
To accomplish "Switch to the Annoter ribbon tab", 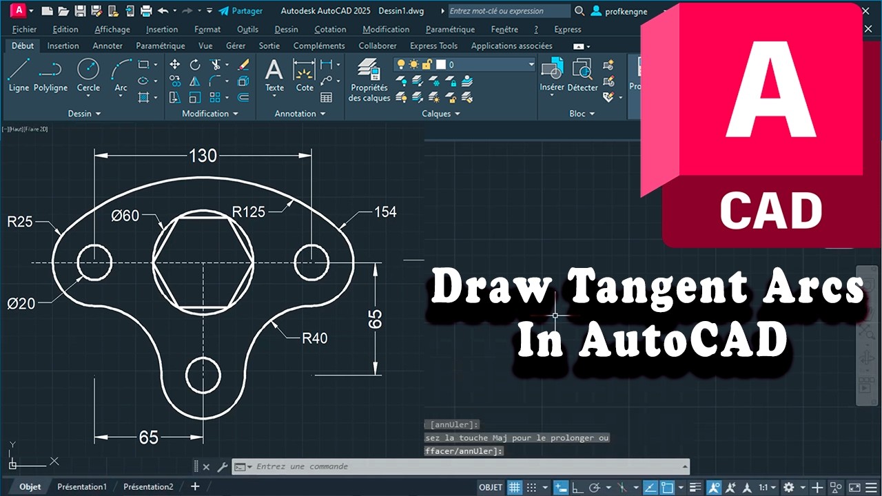I will pos(107,46).
